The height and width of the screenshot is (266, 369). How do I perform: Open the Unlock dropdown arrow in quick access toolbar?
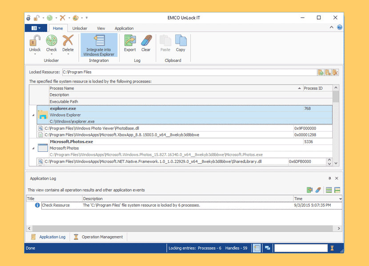pyautogui.click(x=43, y=18)
